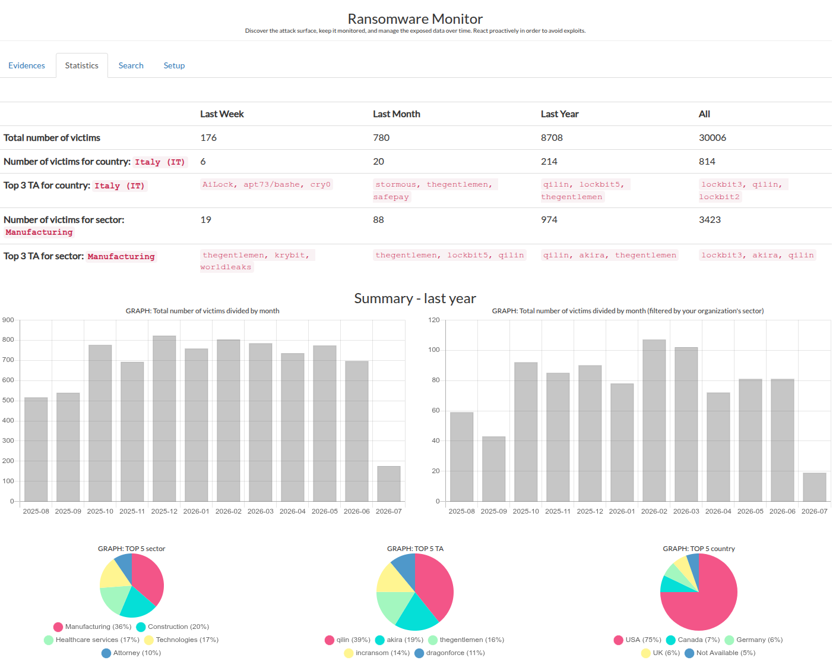Screen dimensions: 839x664
Task: Click total victims value '30006'
Action: (713, 138)
